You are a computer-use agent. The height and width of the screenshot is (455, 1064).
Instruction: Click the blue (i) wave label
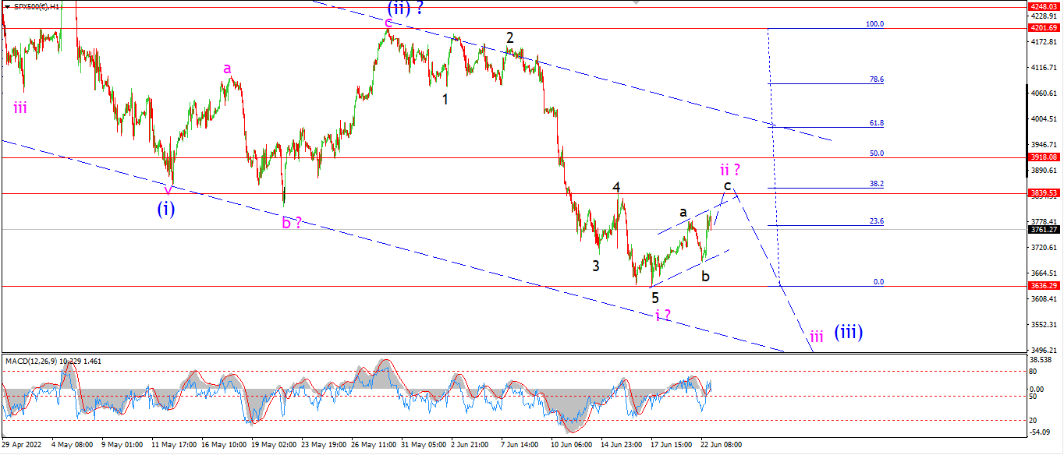pyautogui.click(x=165, y=209)
